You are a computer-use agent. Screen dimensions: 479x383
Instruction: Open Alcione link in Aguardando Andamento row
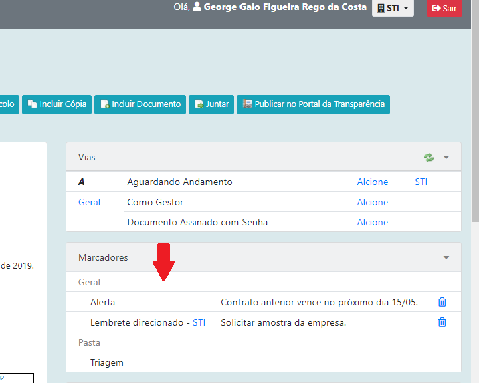click(372, 182)
